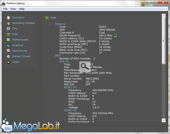
Task: Click the 'Number of SPD modules' row
Action: click(77, 59)
